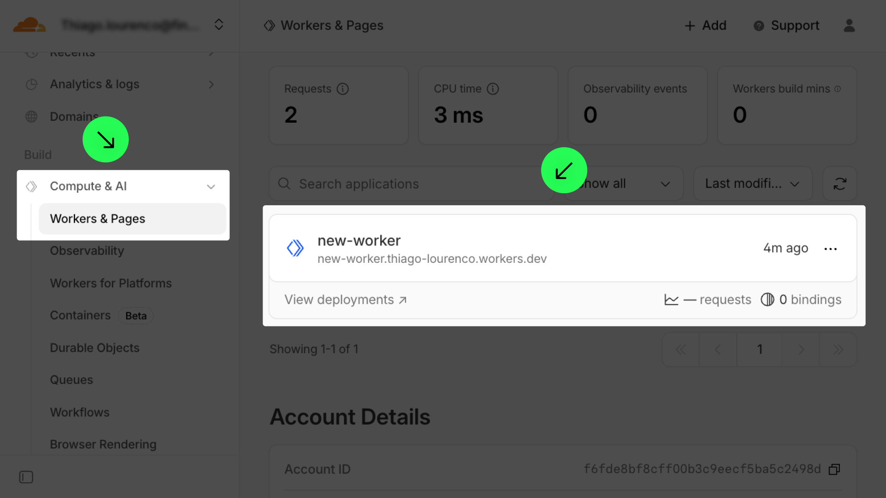Click the CPU time info icon
The image size is (886, 498).
click(x=493, y=89)
